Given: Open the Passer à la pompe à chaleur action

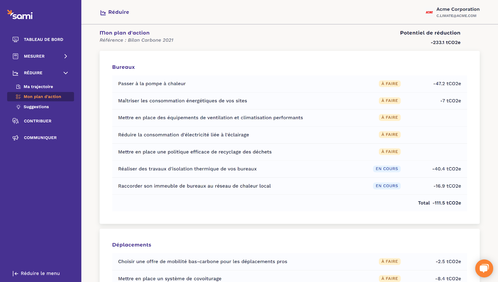Looking at the screenshot, I should [152, 84].
